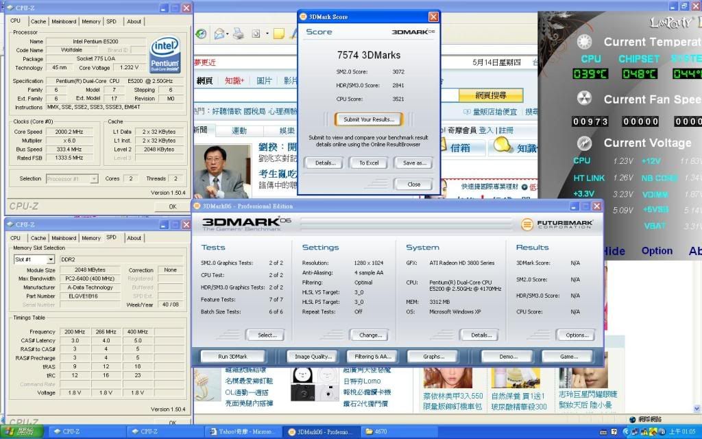This screenshot has width=702, height=439.
Task: Click Select button under Tests
Action: click(267, 335)
